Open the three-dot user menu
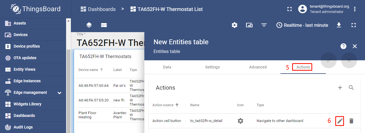The image size is (365, 133). [355, 9]
